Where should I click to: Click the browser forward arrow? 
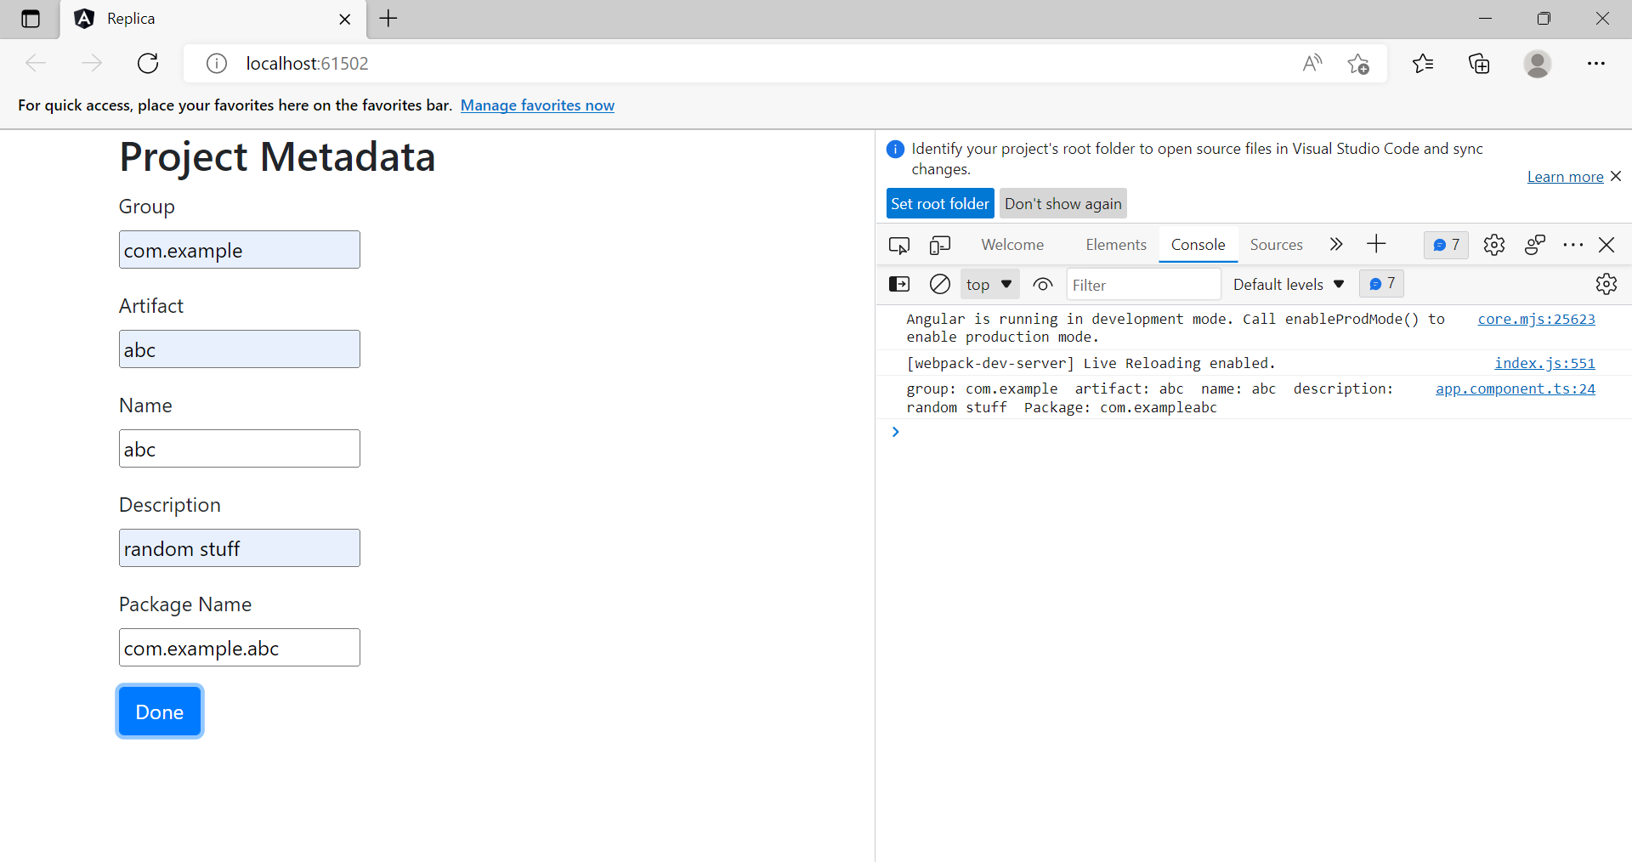(x=92, y=63)
